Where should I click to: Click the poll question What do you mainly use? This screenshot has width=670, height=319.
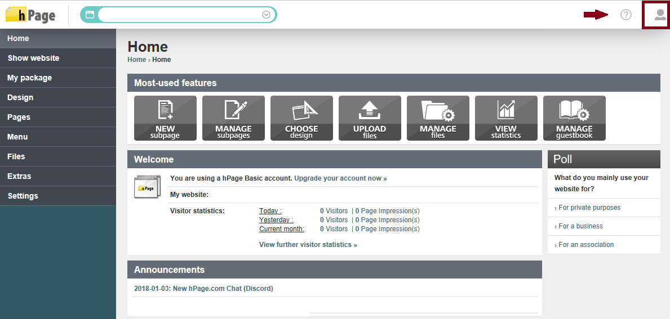[x=602, y=183]
